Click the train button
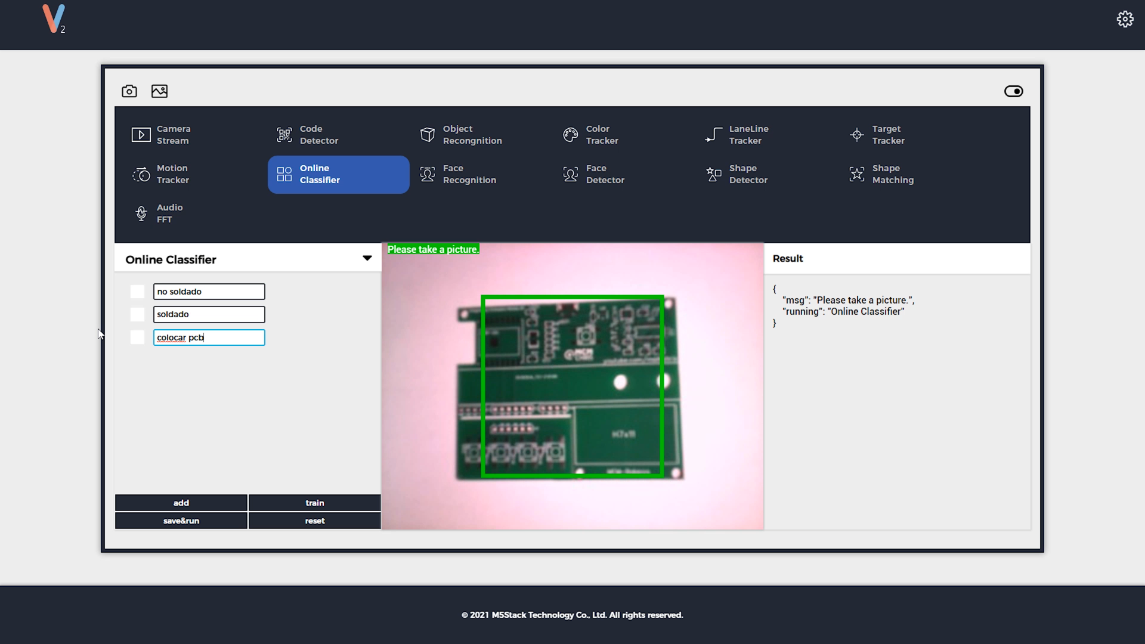This screenshot has width=1145, height=644. coord(314,501)
